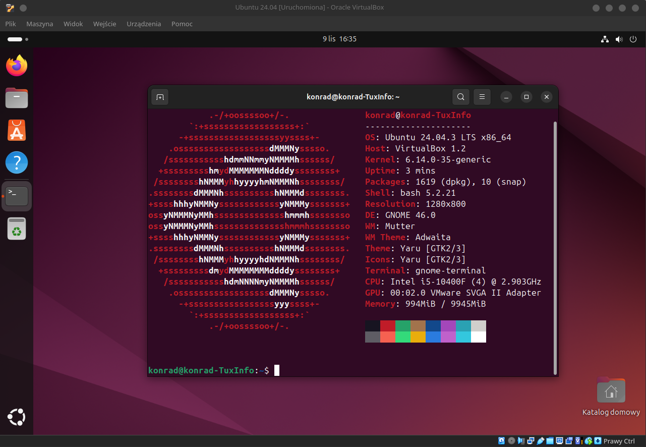Click the display indicator in VirtualBox status bar
Image resolution: width=646 pixels, height=447 pixels.
[x=559, y=441]
